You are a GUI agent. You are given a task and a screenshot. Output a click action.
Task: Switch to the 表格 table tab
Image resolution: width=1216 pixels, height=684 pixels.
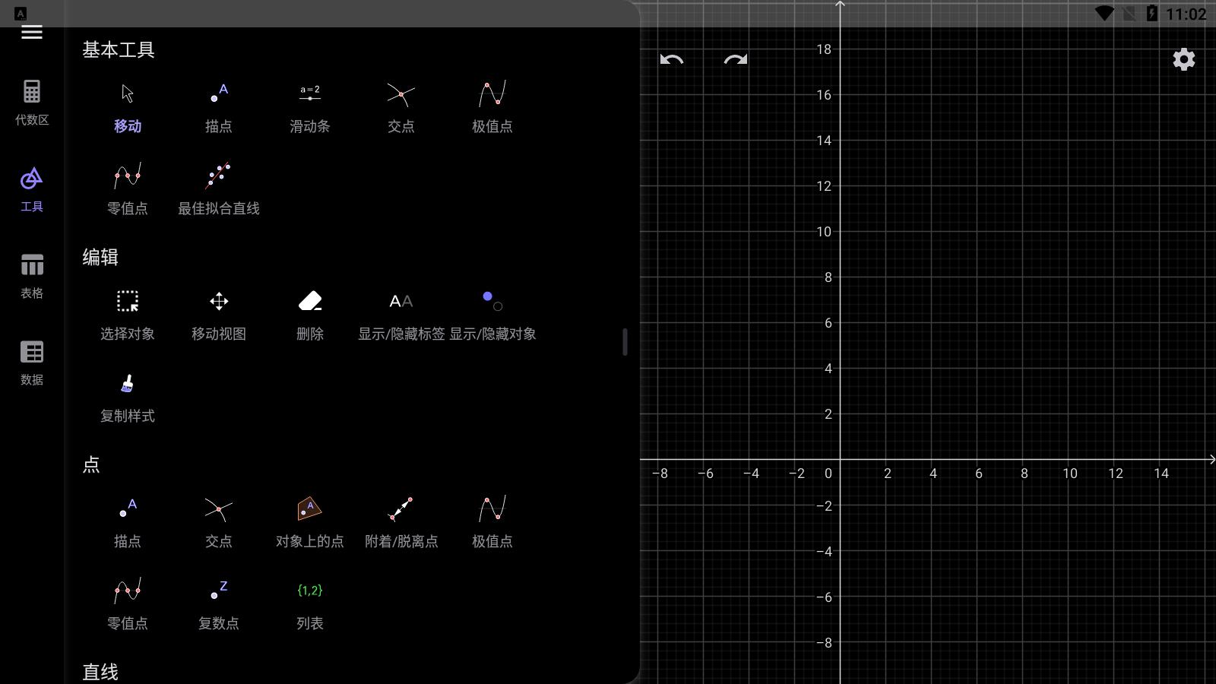32,277
